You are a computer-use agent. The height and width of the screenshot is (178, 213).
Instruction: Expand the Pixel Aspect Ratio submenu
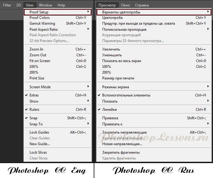tap(44, 29)
